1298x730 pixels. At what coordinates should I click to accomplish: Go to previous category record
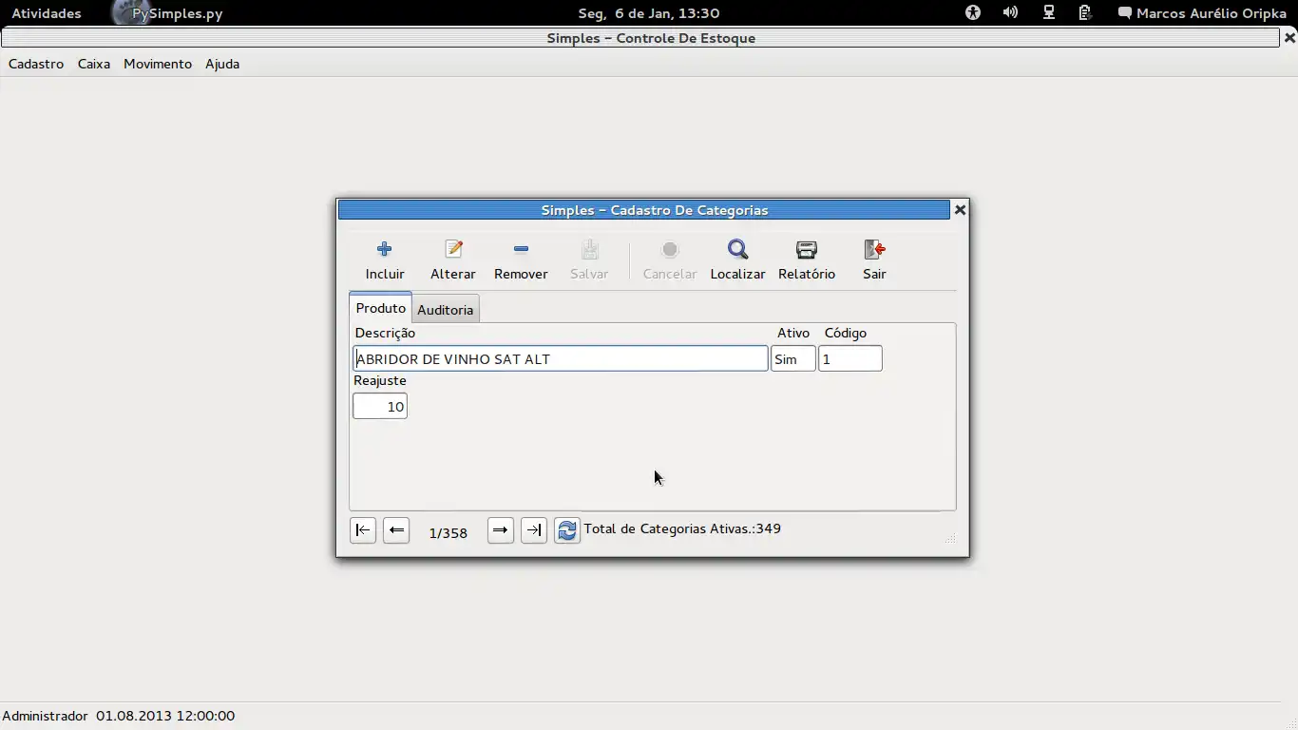[x=396, y=530]
